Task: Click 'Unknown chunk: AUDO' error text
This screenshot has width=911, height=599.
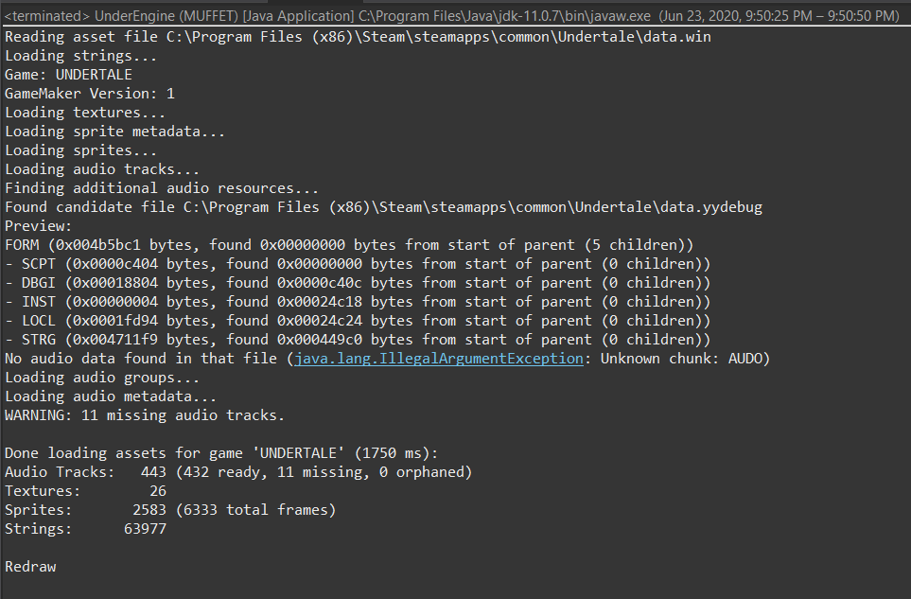Action: coord(681,359)
